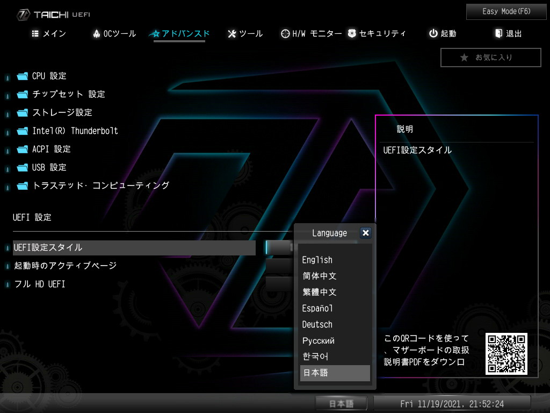Screen dimensions: 550x413
Task: Select the 起動時のアクティブページ row
Action: [65, 266]
